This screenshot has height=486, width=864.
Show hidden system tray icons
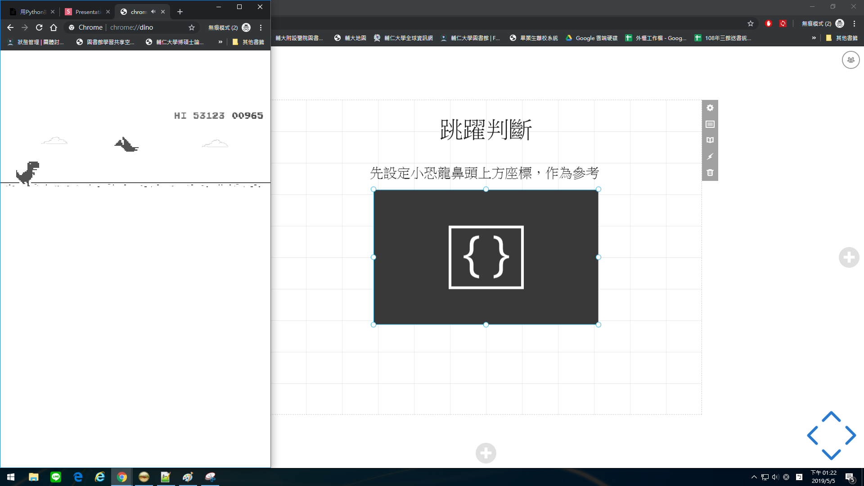[754, 477]
